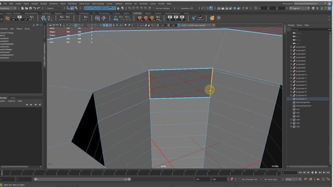The height and width of the screenshot is (187, 333).
Task: Open the Render View window icon
Action: point(219,8)
